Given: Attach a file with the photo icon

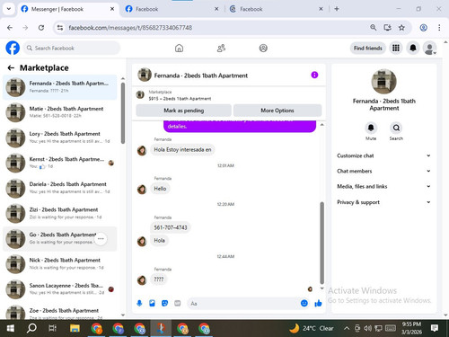Looking at the screenshot, I should pos(152,304).
